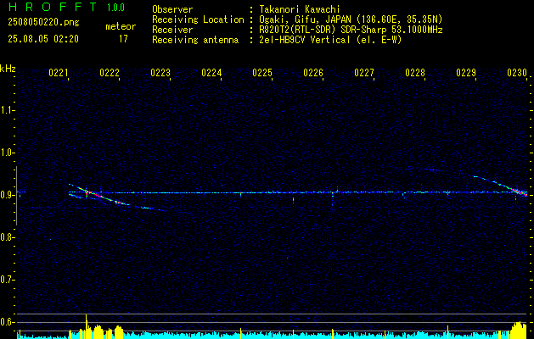This screenshot has width=534, height=339.
Task: Click time marker 0229
Action: coord(466,73)
